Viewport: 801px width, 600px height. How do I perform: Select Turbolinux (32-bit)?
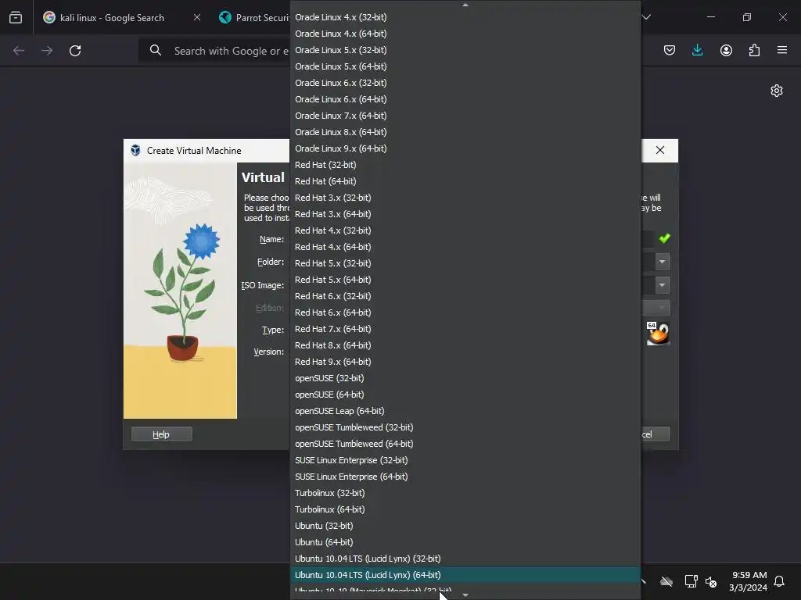point(465,493)
